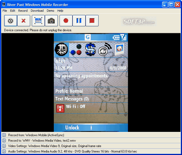Click the sync wireless icon on phone
The image size is (182, 155).
pyautogui.click(x=105, y=49)
